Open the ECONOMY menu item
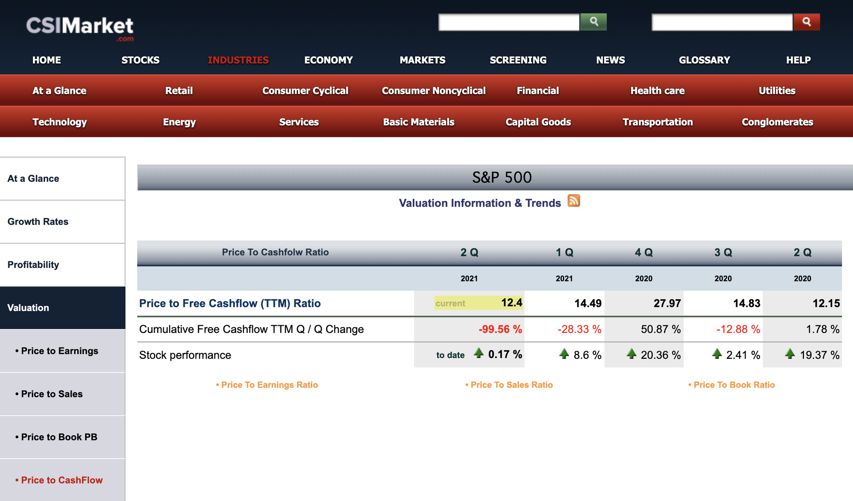The image size is (853, 501). click(329, 60)
